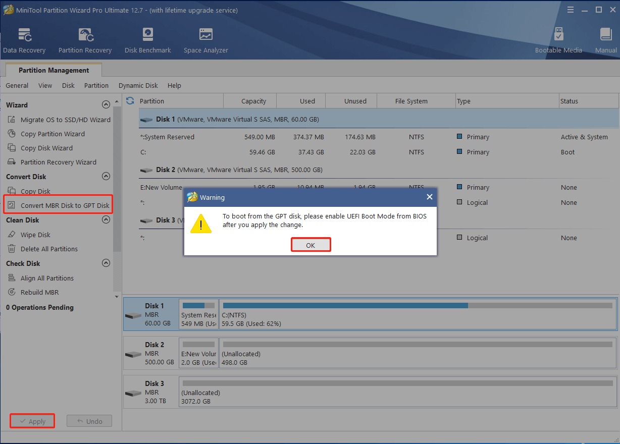Open the Bootable Media creator

558,39
